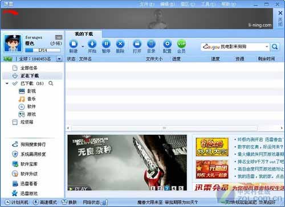Switch to slide 5 on movie banner

pyautogui.click(x=181, y=188)
